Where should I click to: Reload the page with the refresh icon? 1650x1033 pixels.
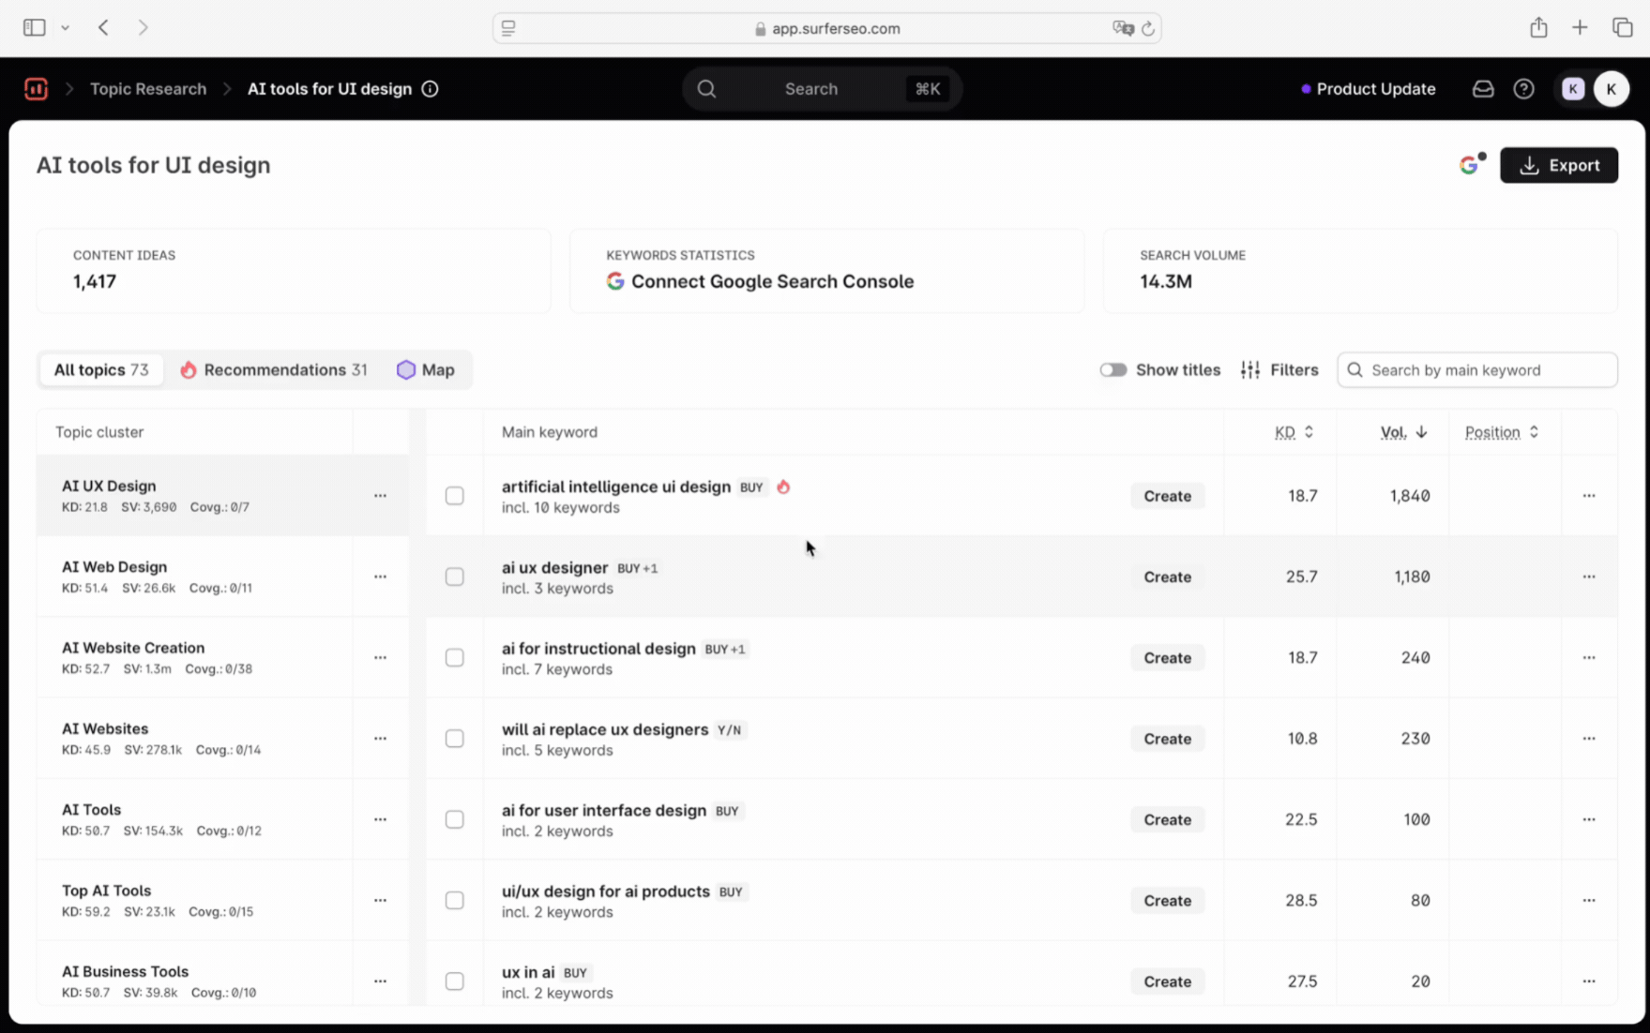(1147, 28)
